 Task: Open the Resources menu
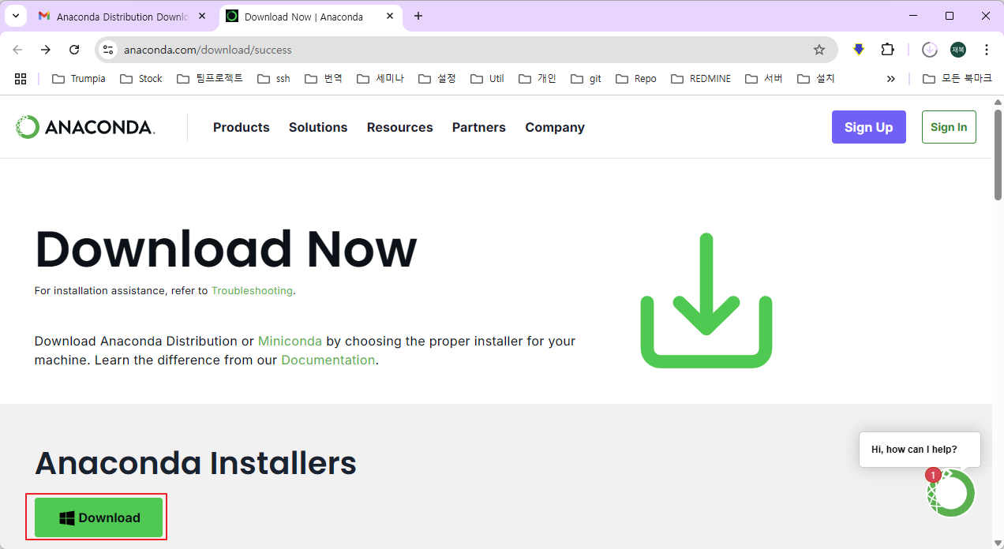coord(400,127)
